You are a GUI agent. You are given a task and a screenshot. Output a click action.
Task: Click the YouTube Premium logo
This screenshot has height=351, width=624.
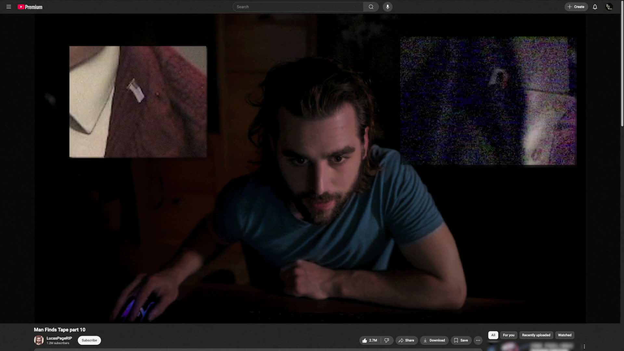click(30, 7)
